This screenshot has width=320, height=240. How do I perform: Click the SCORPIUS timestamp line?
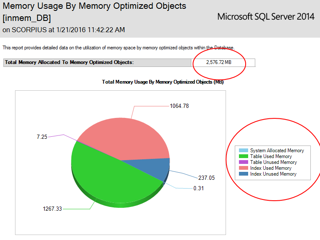[x=63, y=30]
